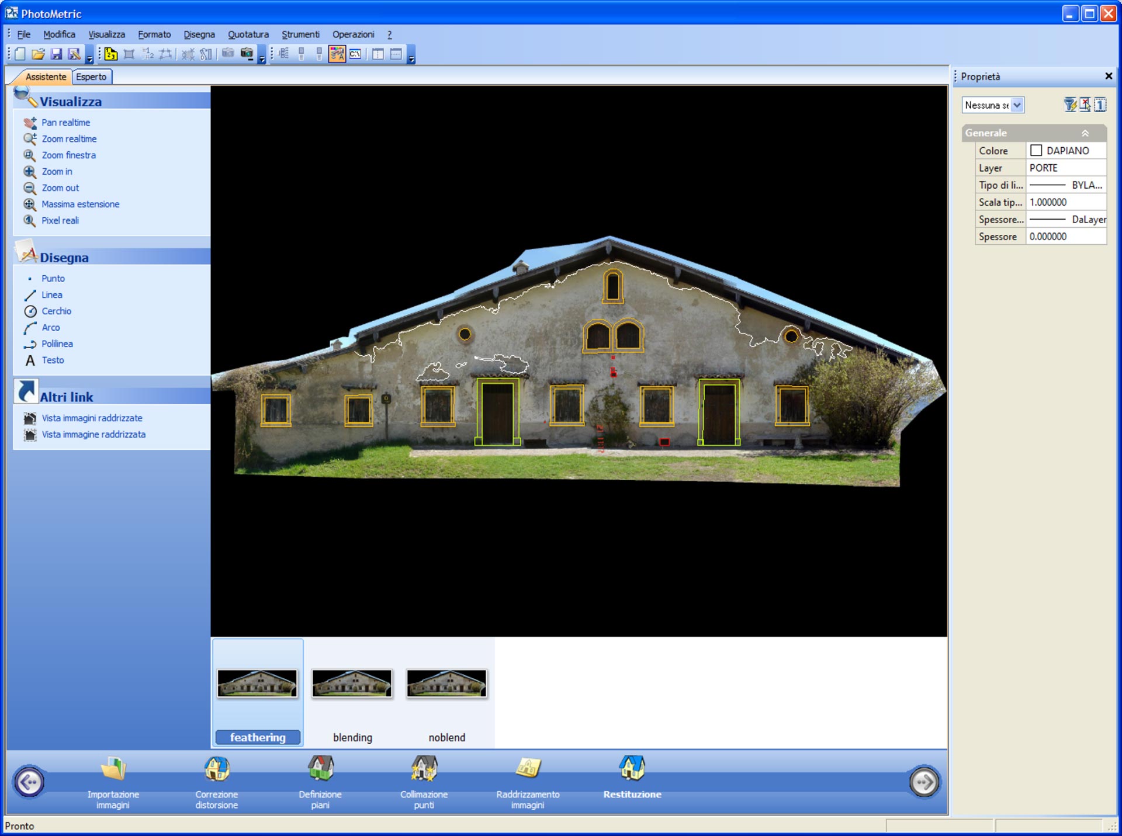The width and height of the screenshot is (1122, 836).
Task: Click the quick select funnel icon in Proprietà
Action: click(1070, 105)
